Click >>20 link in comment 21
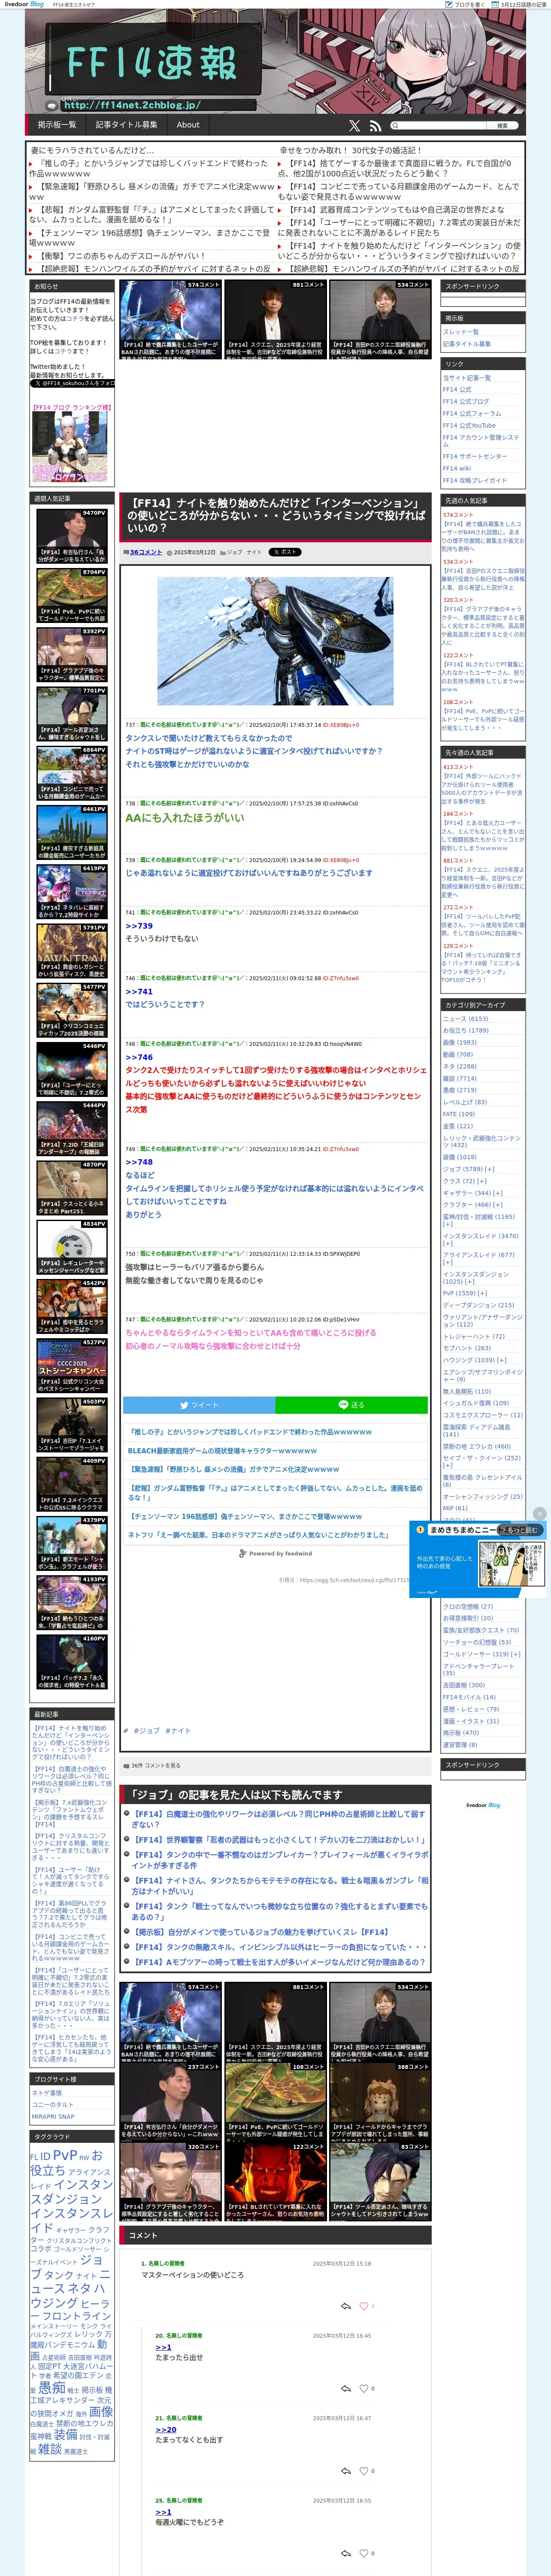Viewport: 551px width, 2576px height. point(166,2430)
